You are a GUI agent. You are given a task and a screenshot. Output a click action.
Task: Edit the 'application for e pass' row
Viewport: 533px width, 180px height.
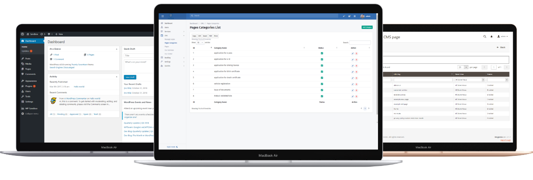tap(352, 53)
